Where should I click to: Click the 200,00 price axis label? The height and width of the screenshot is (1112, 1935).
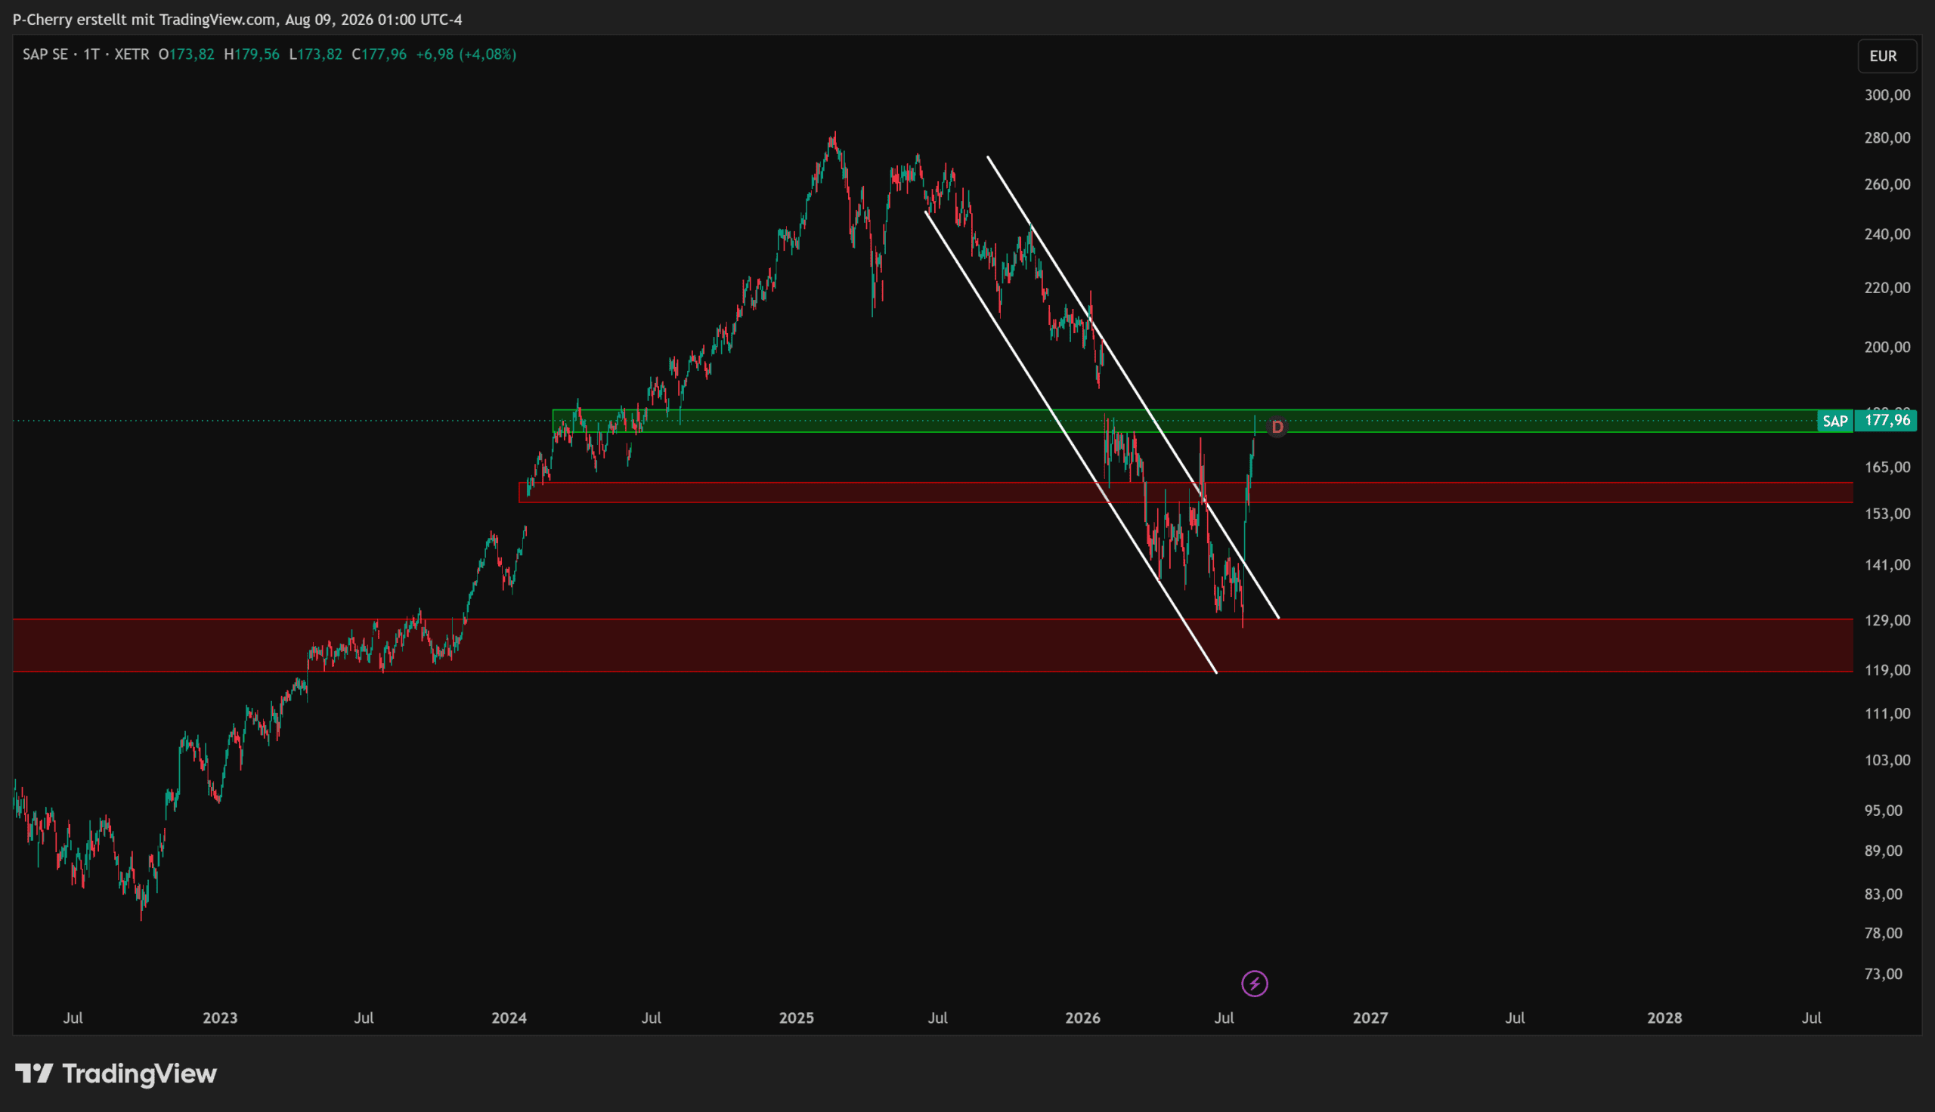click(x=1887, y=347)
